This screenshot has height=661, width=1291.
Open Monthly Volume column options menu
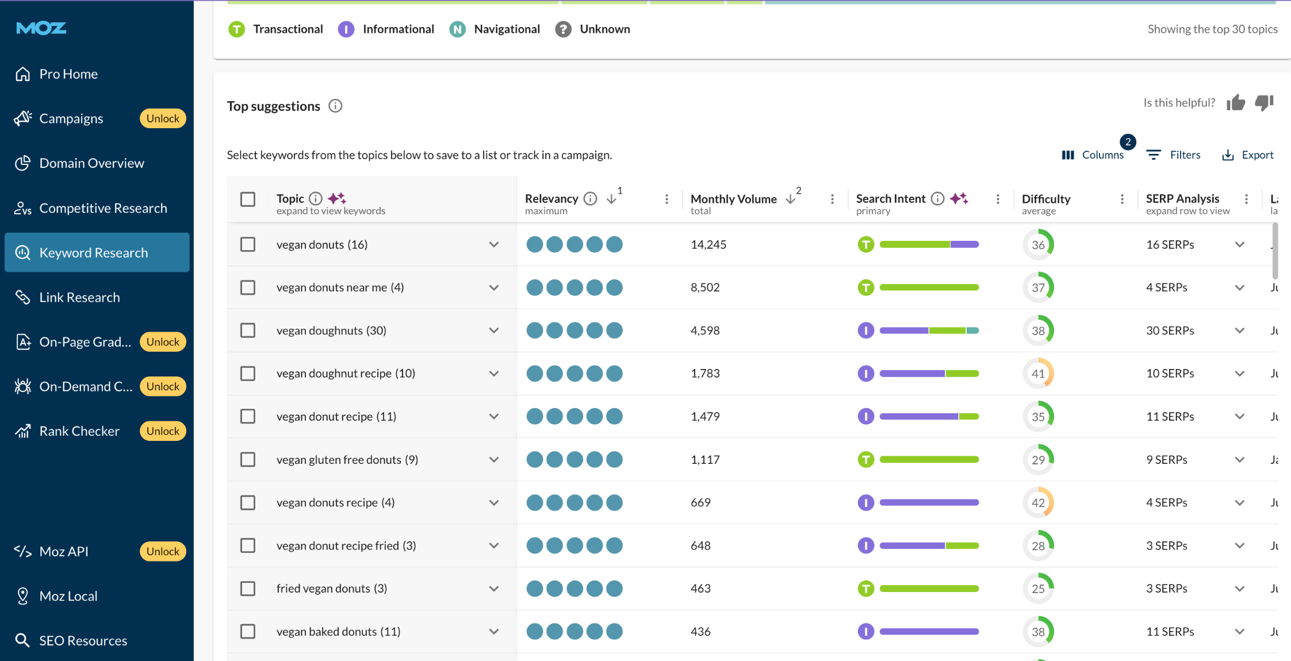tap(832, 199)
